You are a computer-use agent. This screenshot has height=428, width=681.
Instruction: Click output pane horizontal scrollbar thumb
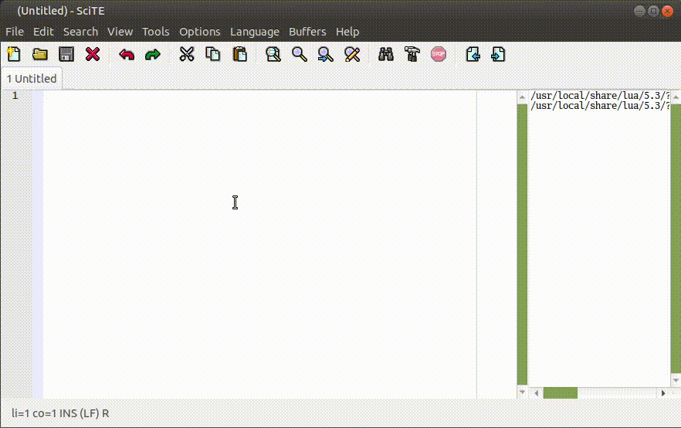(x=561, y=392)
